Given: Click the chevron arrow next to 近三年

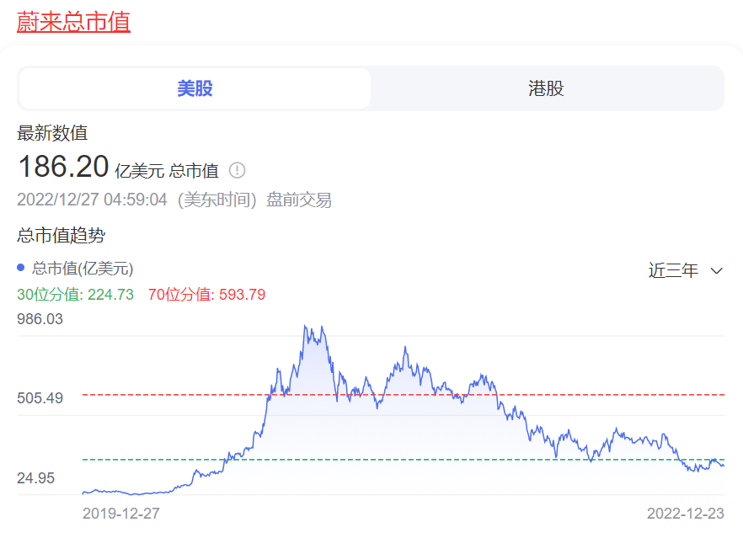Looking at the screenshot, I should pyautogui.click(x=717, y=270).
